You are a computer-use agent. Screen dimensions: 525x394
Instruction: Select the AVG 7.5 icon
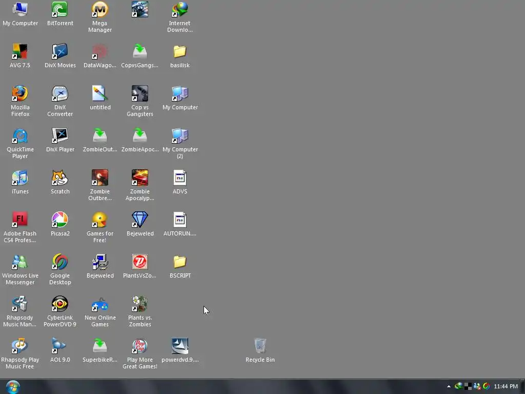tap(20, 55)
